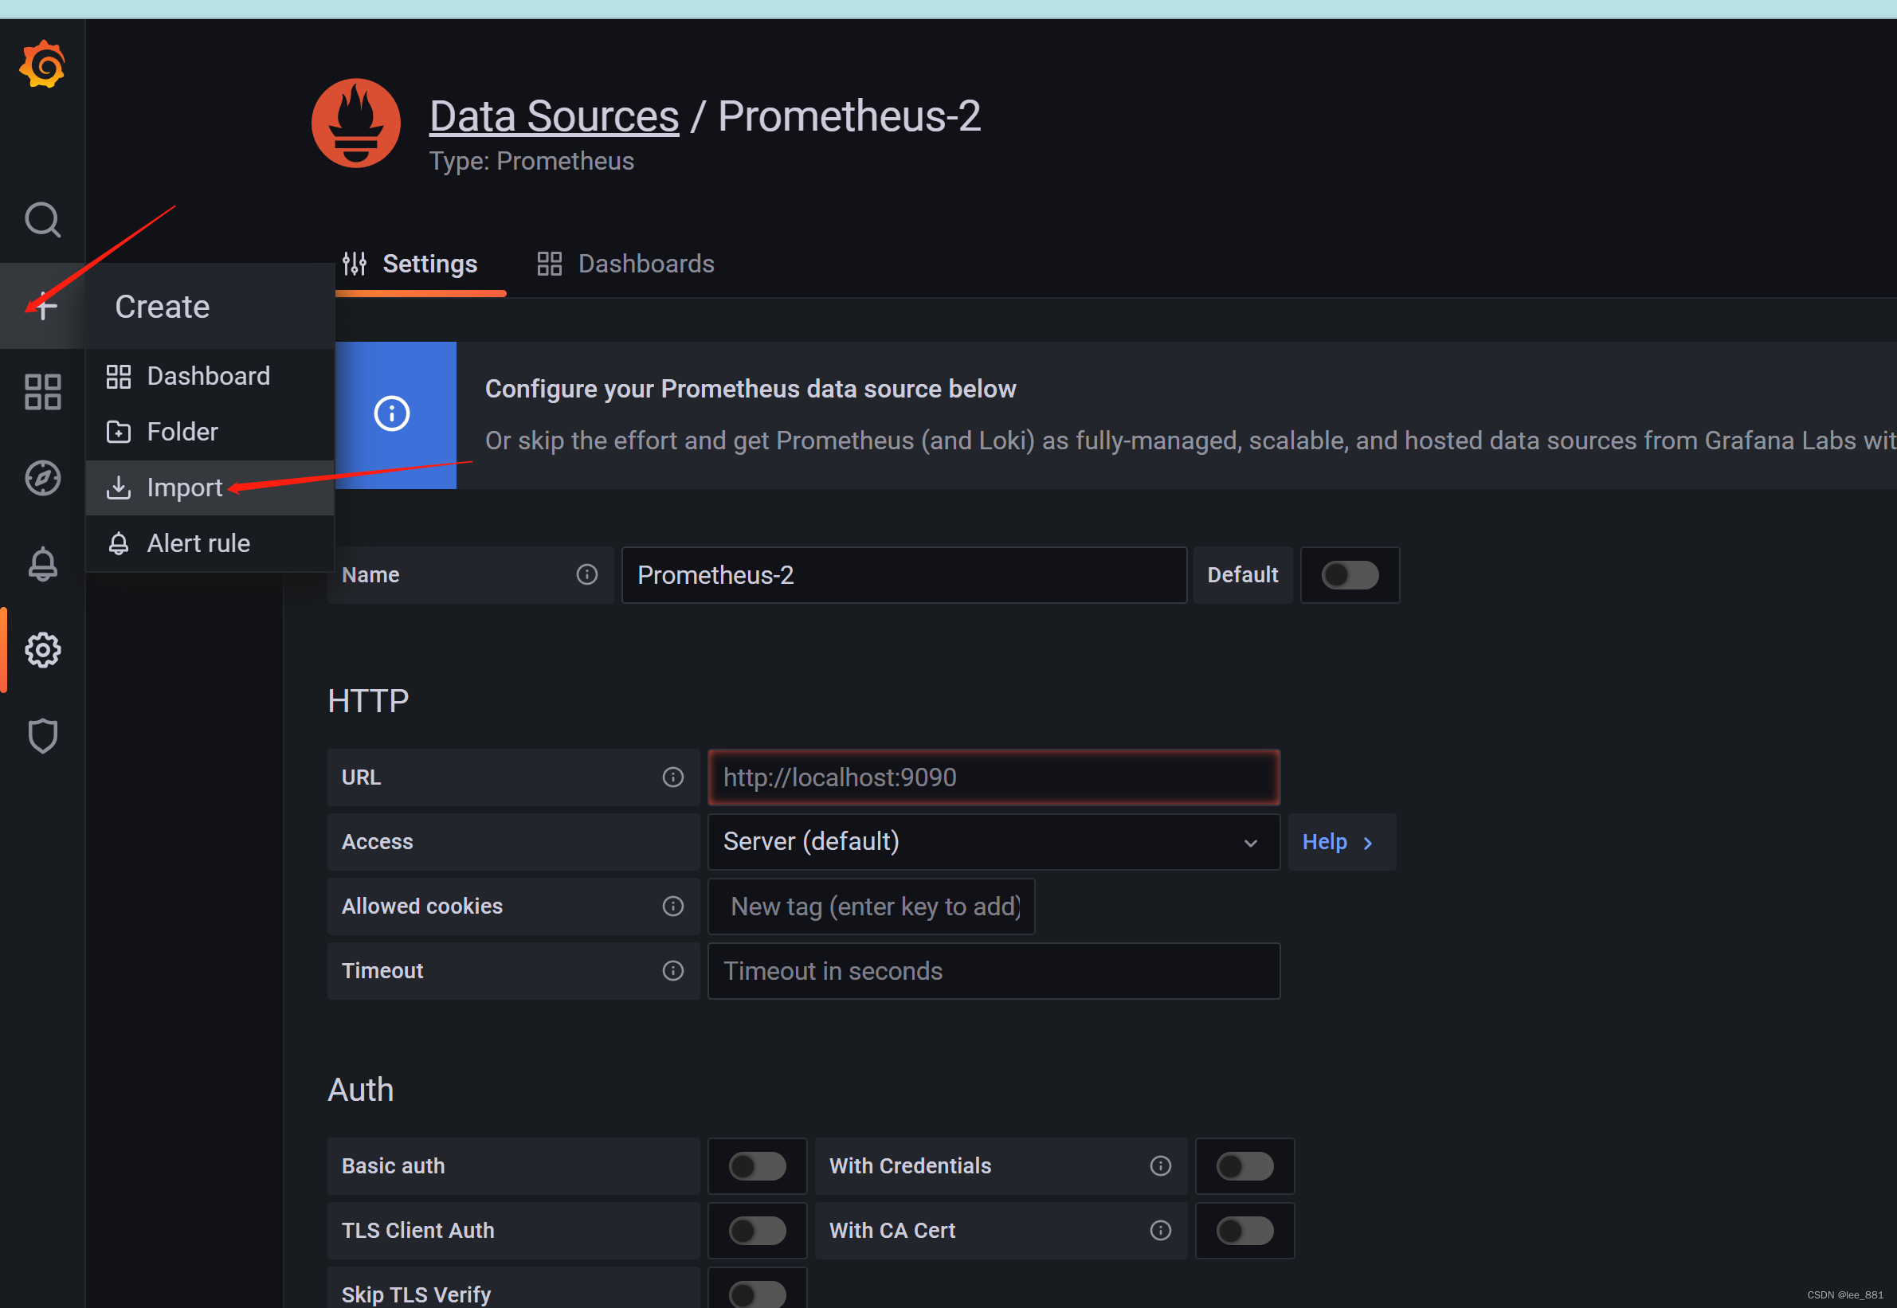
Task: Open the Data Sources breadcrumb link
Action: click(554, 116)
